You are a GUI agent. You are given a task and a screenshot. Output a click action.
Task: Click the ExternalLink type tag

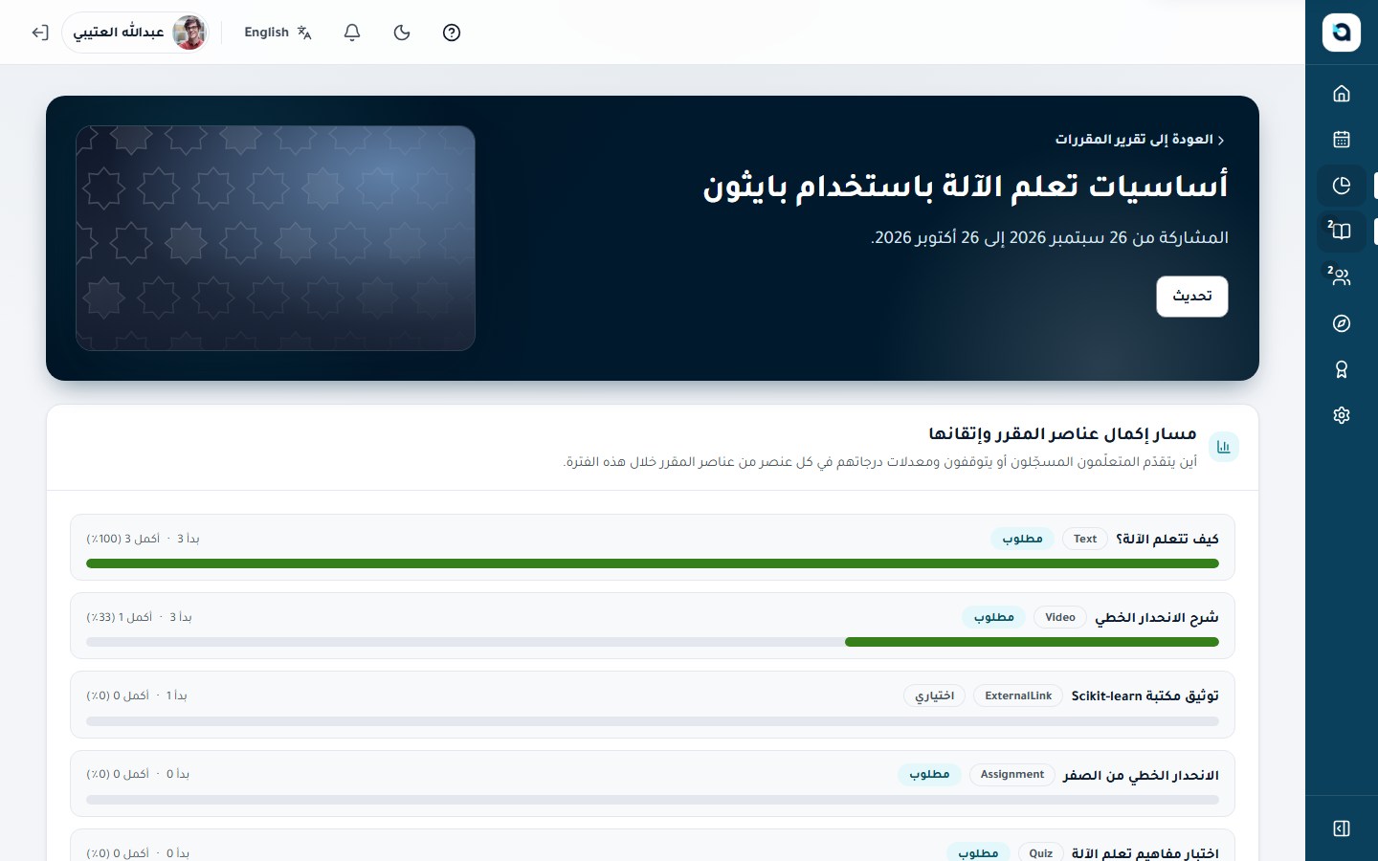pos(1018,695)
